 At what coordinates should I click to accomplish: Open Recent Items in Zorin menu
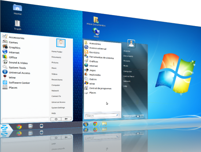(57, 80)
